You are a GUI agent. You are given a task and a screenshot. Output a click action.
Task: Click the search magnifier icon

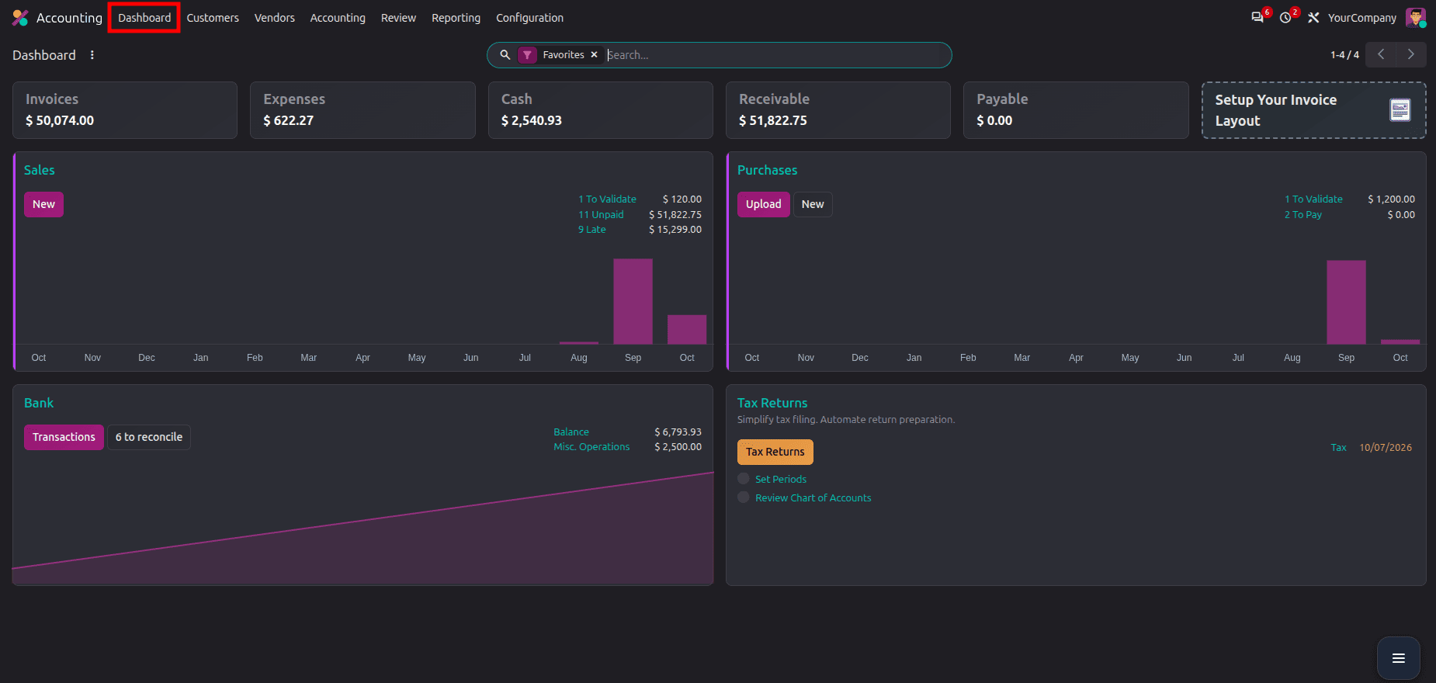(505, 55)
